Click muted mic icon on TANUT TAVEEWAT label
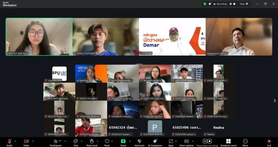The height and width of the screenshot is (147, 278). point(75,54)
